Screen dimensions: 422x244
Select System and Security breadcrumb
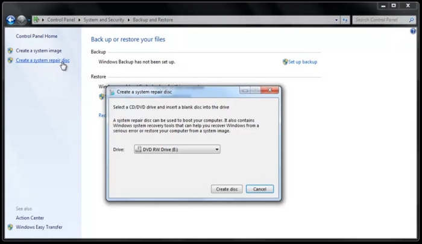(104, 20)
